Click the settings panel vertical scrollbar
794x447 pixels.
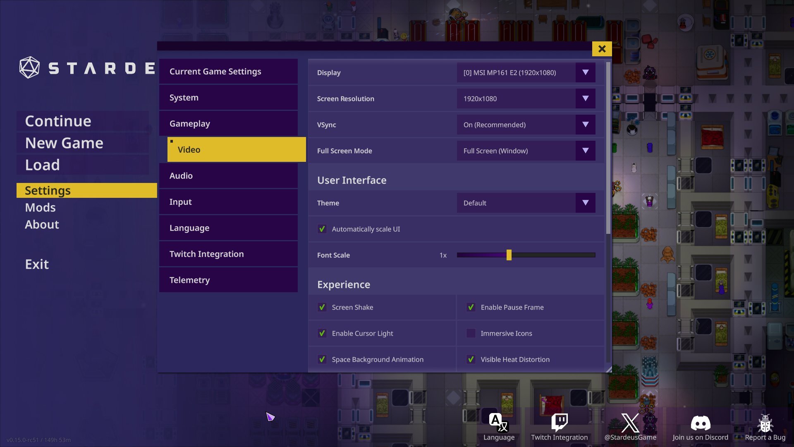[x=608, y=148]
